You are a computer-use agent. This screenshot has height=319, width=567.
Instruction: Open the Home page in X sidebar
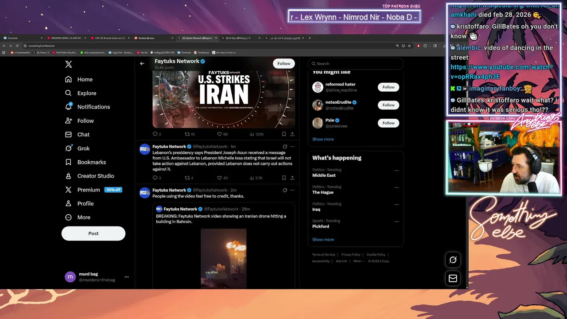coord(79,79)
